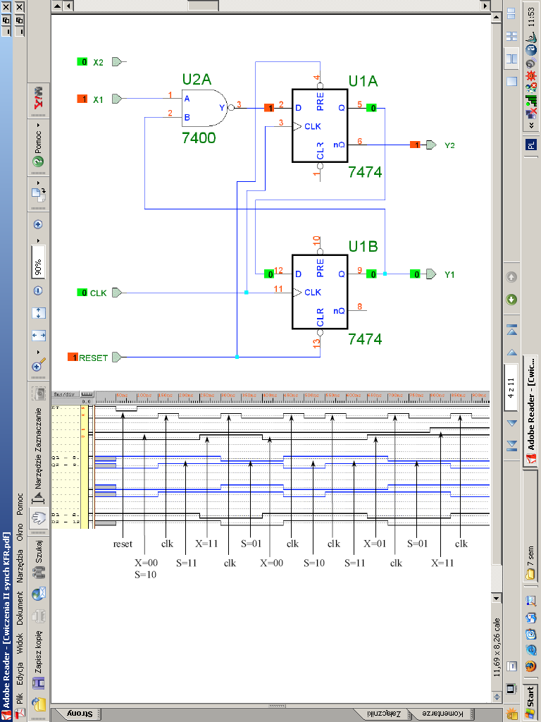Click the zoom out minus button
Image resolution: width=541 pixels, height=722 pixels.
coord(38,290)
